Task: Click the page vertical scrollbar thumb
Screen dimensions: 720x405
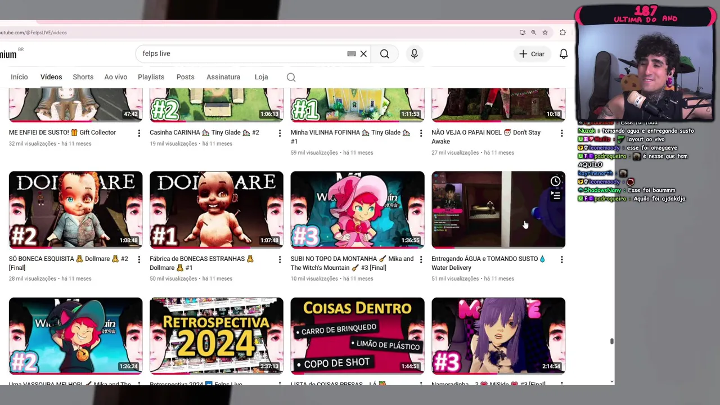Action: (611, 341)
